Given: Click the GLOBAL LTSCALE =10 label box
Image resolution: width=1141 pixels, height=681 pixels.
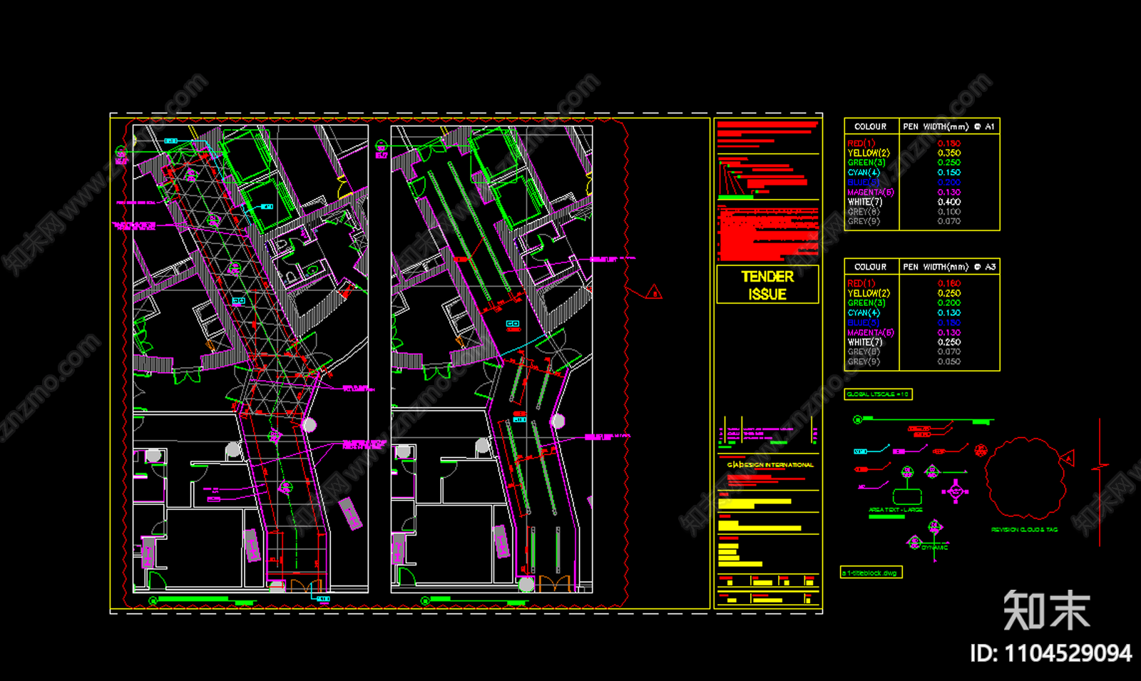Looking at the screenshot, I should click(878, 394).
